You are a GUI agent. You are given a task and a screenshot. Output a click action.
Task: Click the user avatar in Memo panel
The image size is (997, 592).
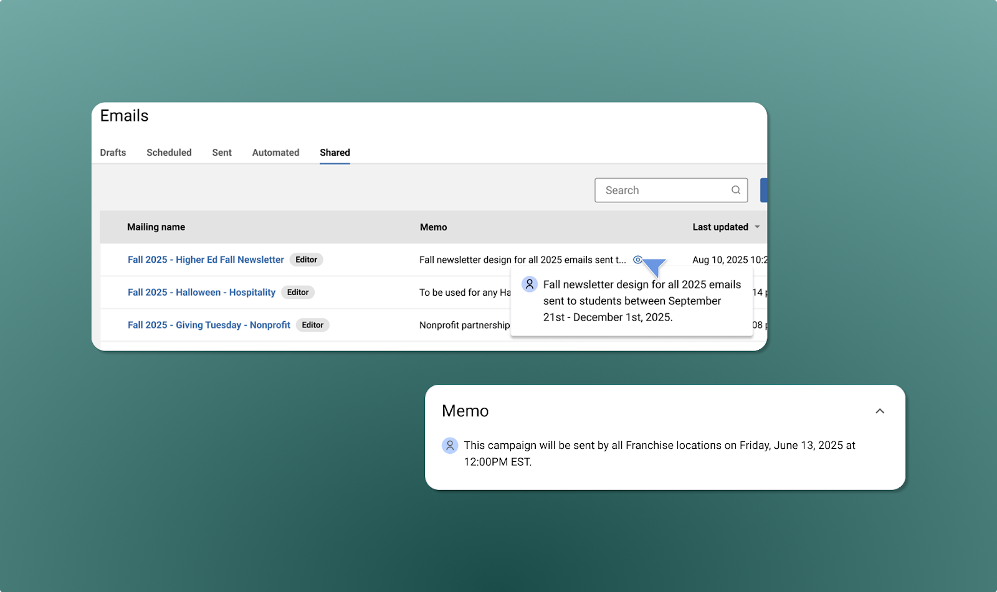(450, 446)
